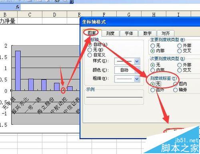Choose 内部 under 主要刻度线类型
This screenshot has height=154, width=200.
153,51
